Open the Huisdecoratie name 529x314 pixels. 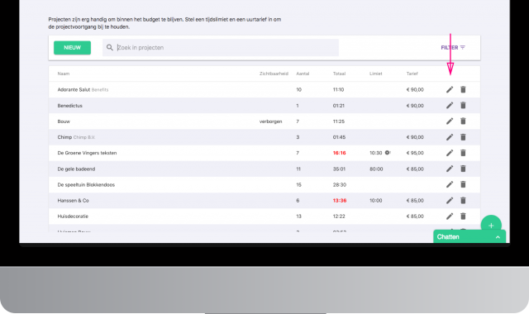(73, 216)
